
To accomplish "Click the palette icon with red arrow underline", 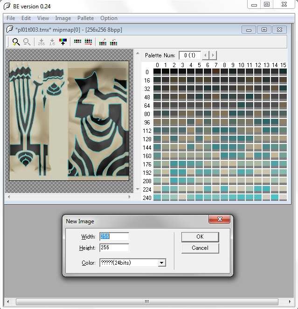I will (x=89, y=42).
